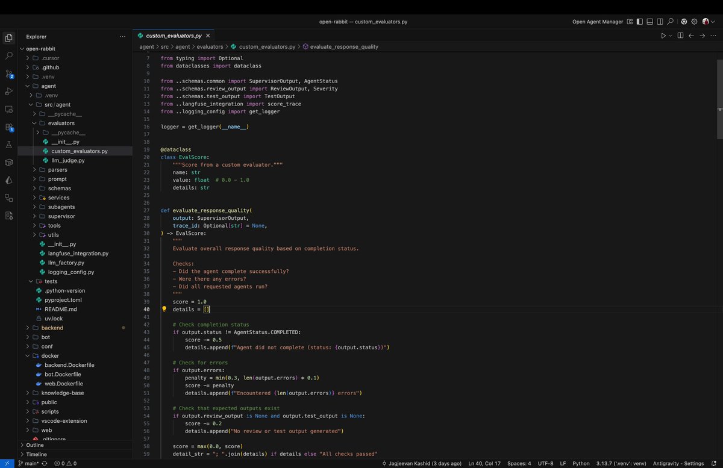The height and width of the screenshot is (468, 723).
Task: Click the notifications bell in status bar
Action: (x=714, y=464)
